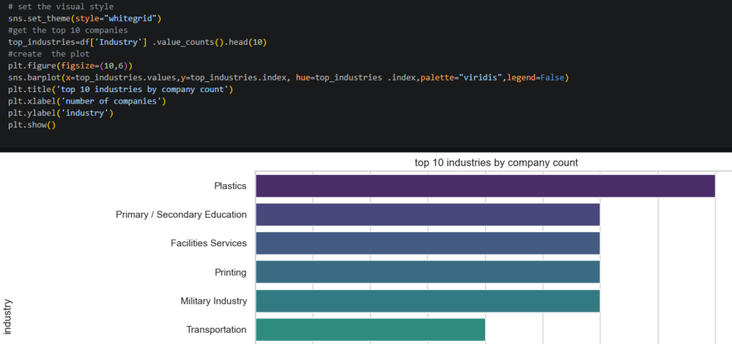Click the comment '#get the top 10 companies'
This screenshot has height=344, width=732.
68,30
